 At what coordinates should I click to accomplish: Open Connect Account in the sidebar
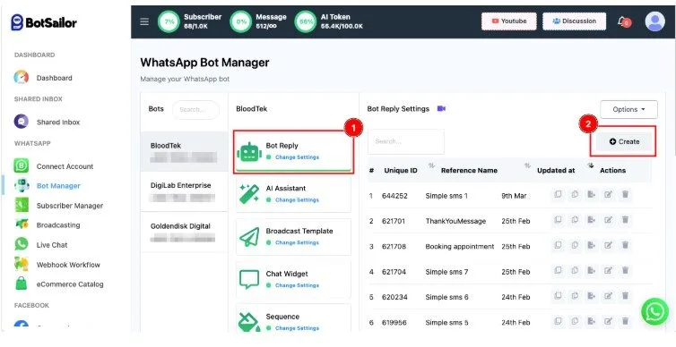coord(54,166)
